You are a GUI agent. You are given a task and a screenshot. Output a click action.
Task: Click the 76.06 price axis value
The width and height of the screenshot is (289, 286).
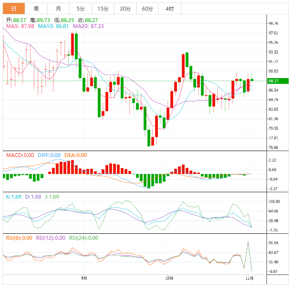point(273,147)
